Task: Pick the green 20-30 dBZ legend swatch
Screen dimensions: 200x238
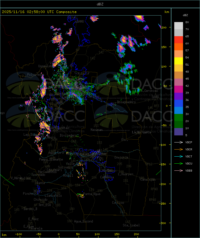Action: pos(179,118)
